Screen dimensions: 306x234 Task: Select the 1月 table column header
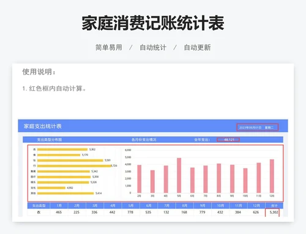59,206
